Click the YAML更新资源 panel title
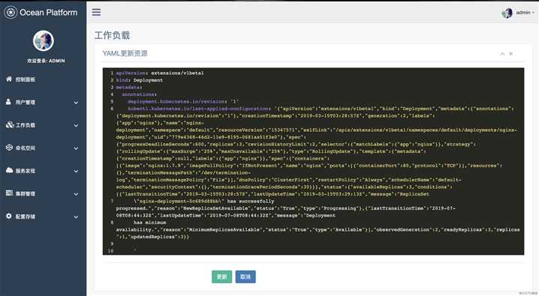 125,53
